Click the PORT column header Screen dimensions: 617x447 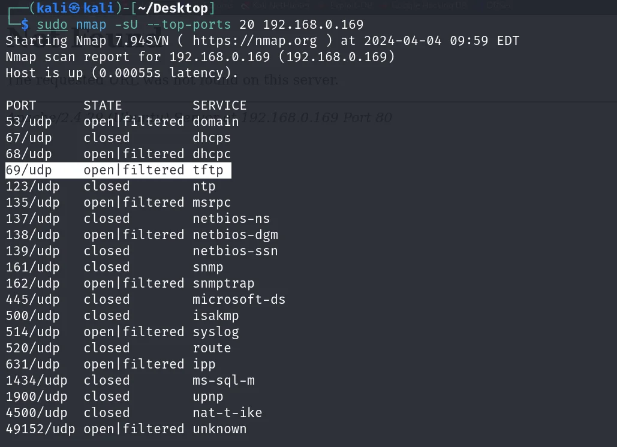point(21,105)
